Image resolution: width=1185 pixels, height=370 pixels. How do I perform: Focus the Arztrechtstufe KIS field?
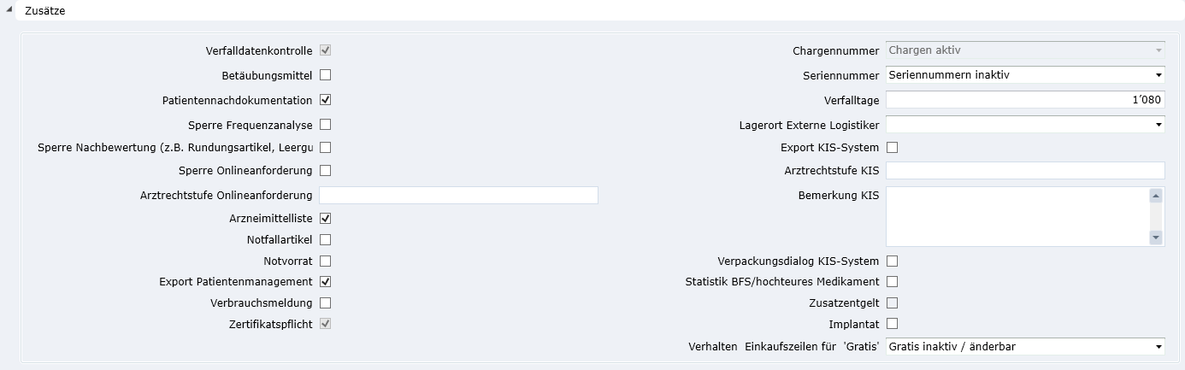(1024, 171)
